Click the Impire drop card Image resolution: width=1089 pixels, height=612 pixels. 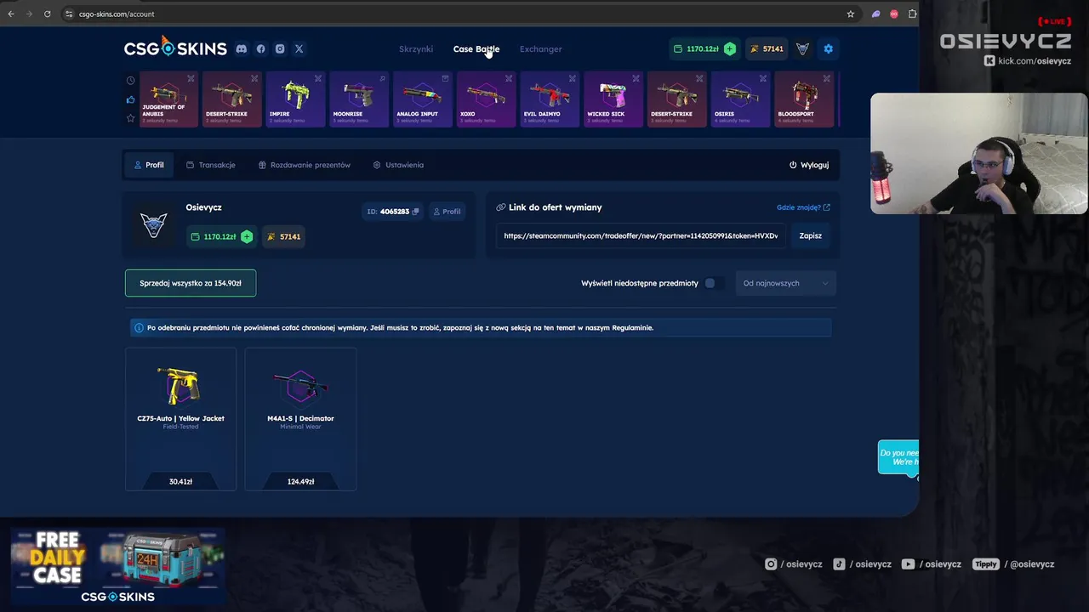[295, 99]
